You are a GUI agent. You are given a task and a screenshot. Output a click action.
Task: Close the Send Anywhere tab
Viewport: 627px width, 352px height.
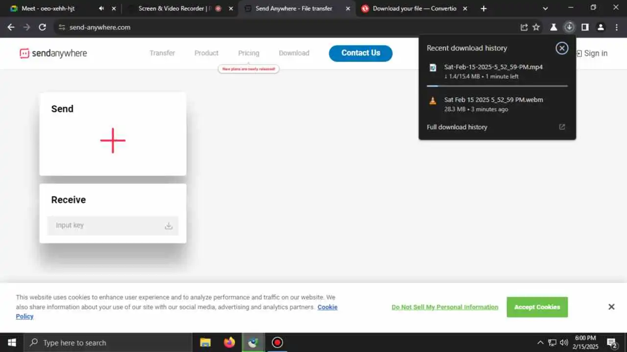click(348, 8)
